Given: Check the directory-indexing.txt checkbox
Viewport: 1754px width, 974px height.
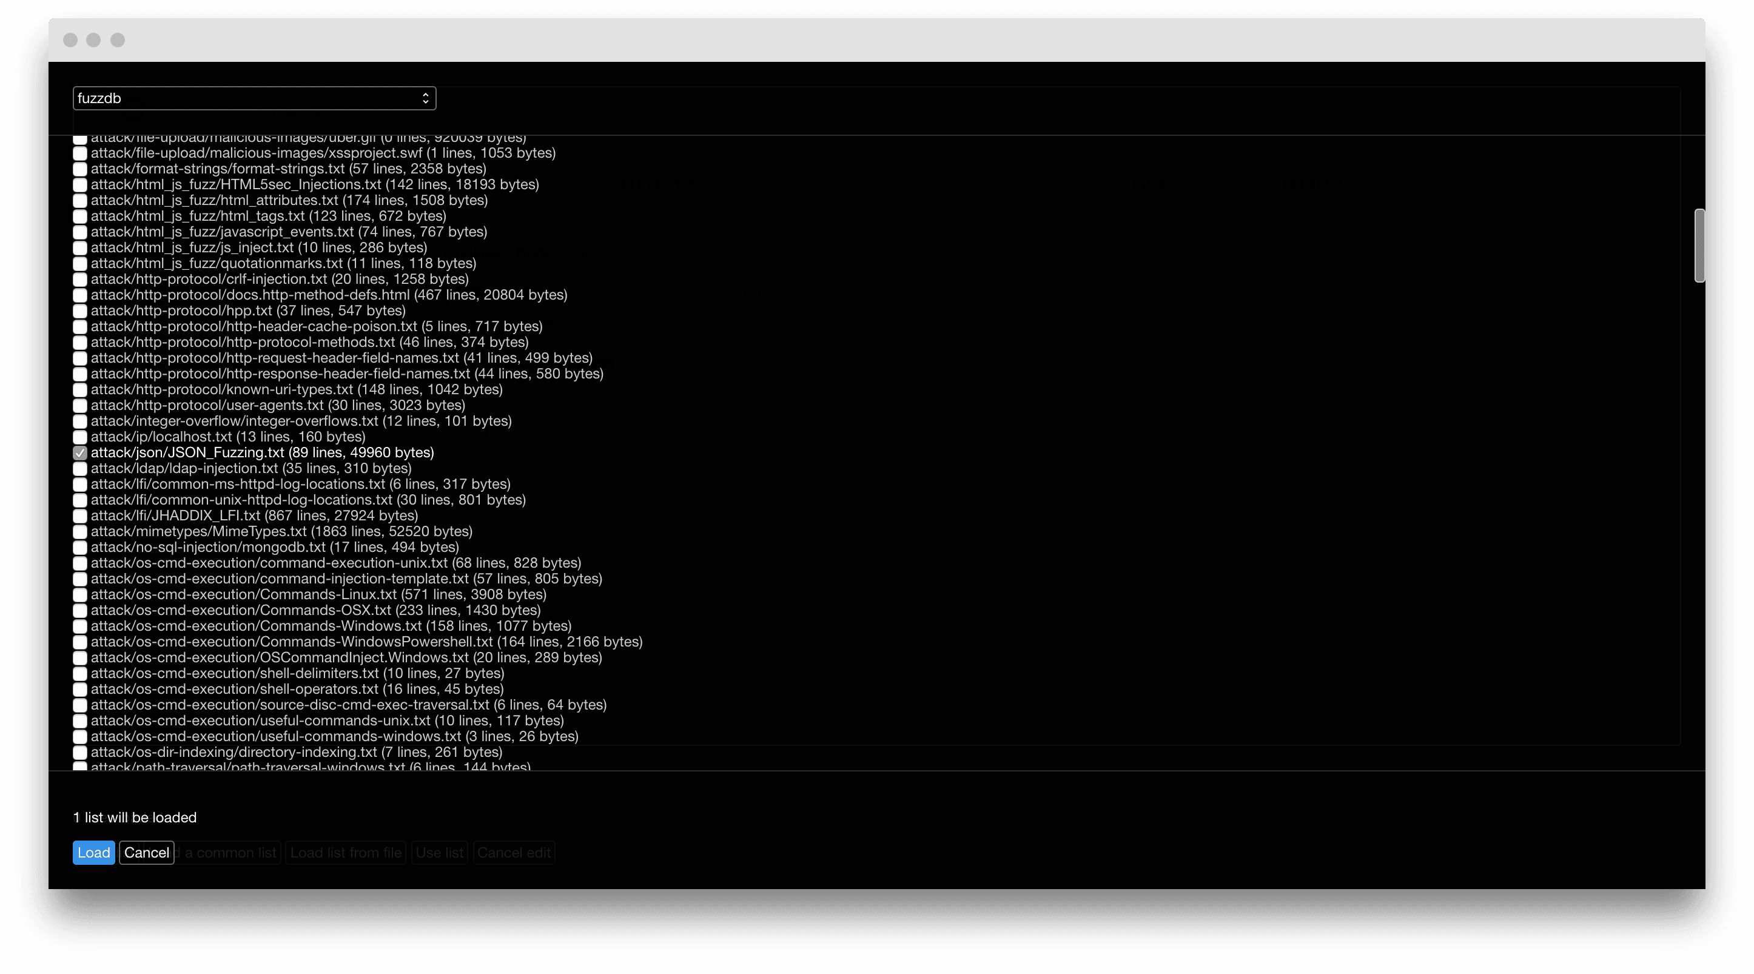Looking at the screenshot, I should pyautogui.click(x=79, y=753).
